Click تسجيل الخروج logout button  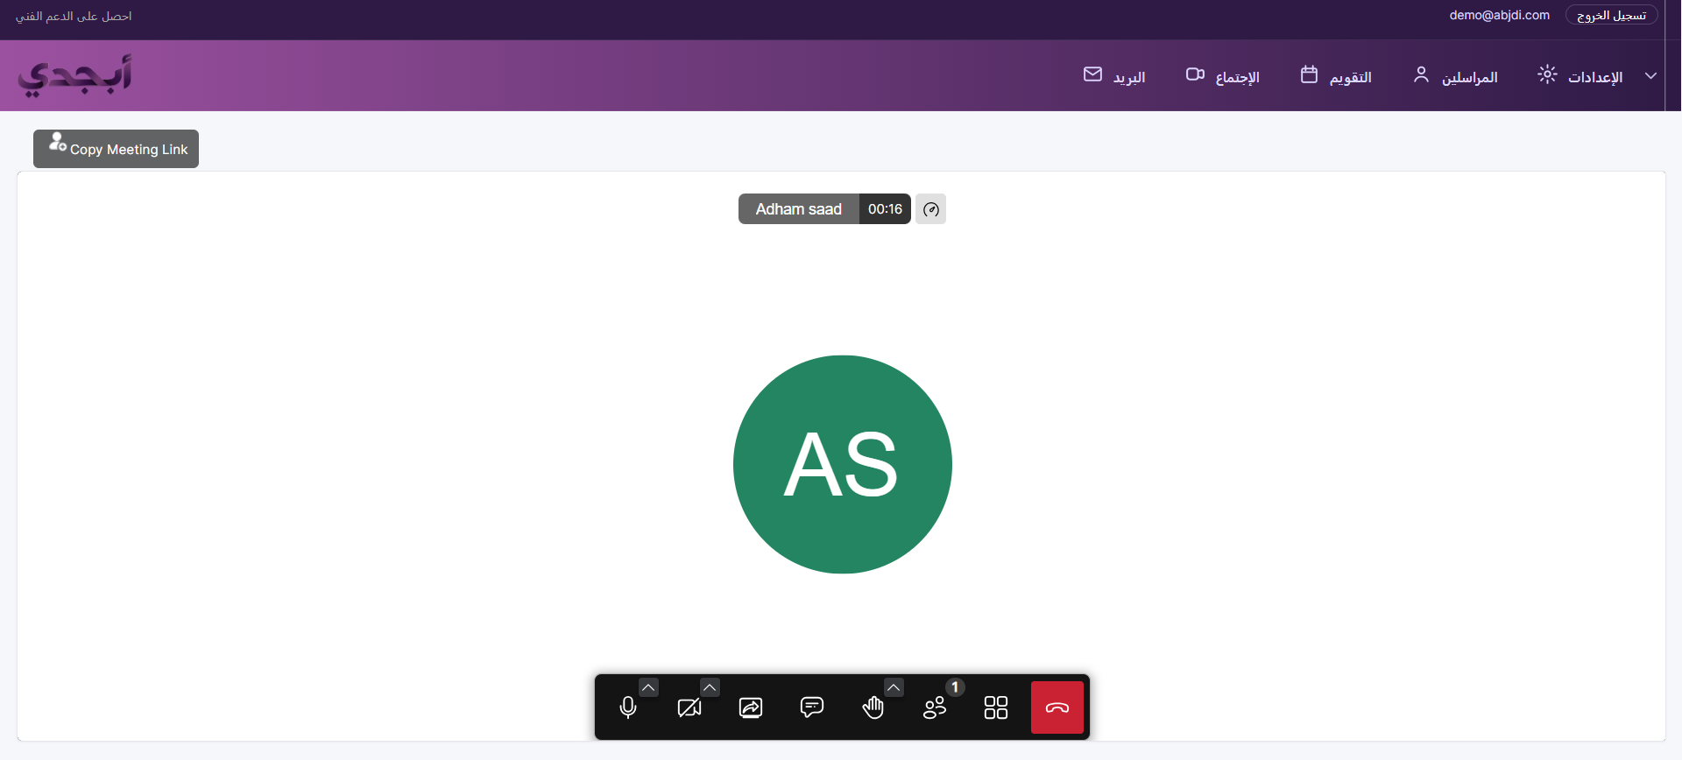point(1611,16)
